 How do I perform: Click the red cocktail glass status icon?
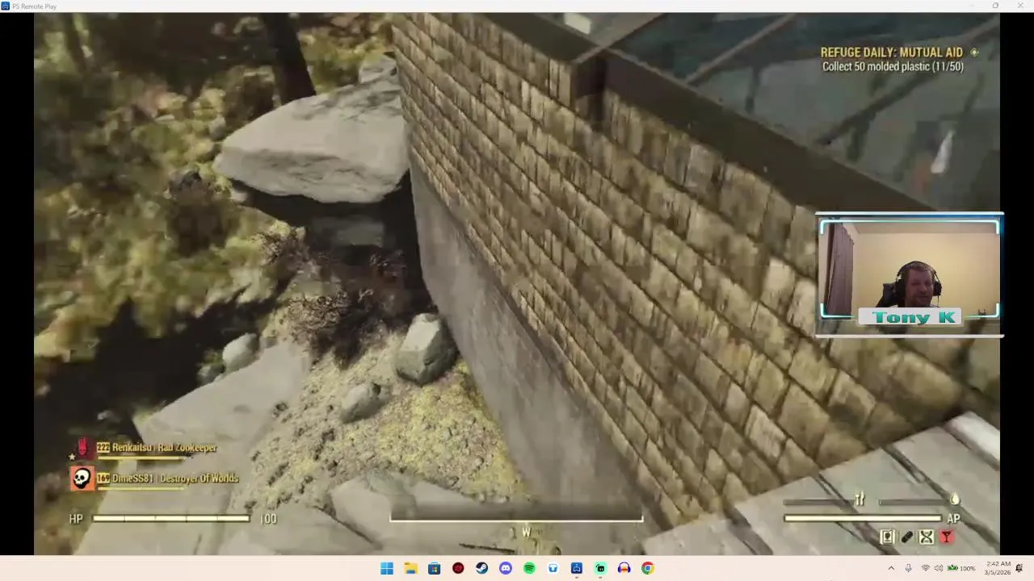point(946,537)
